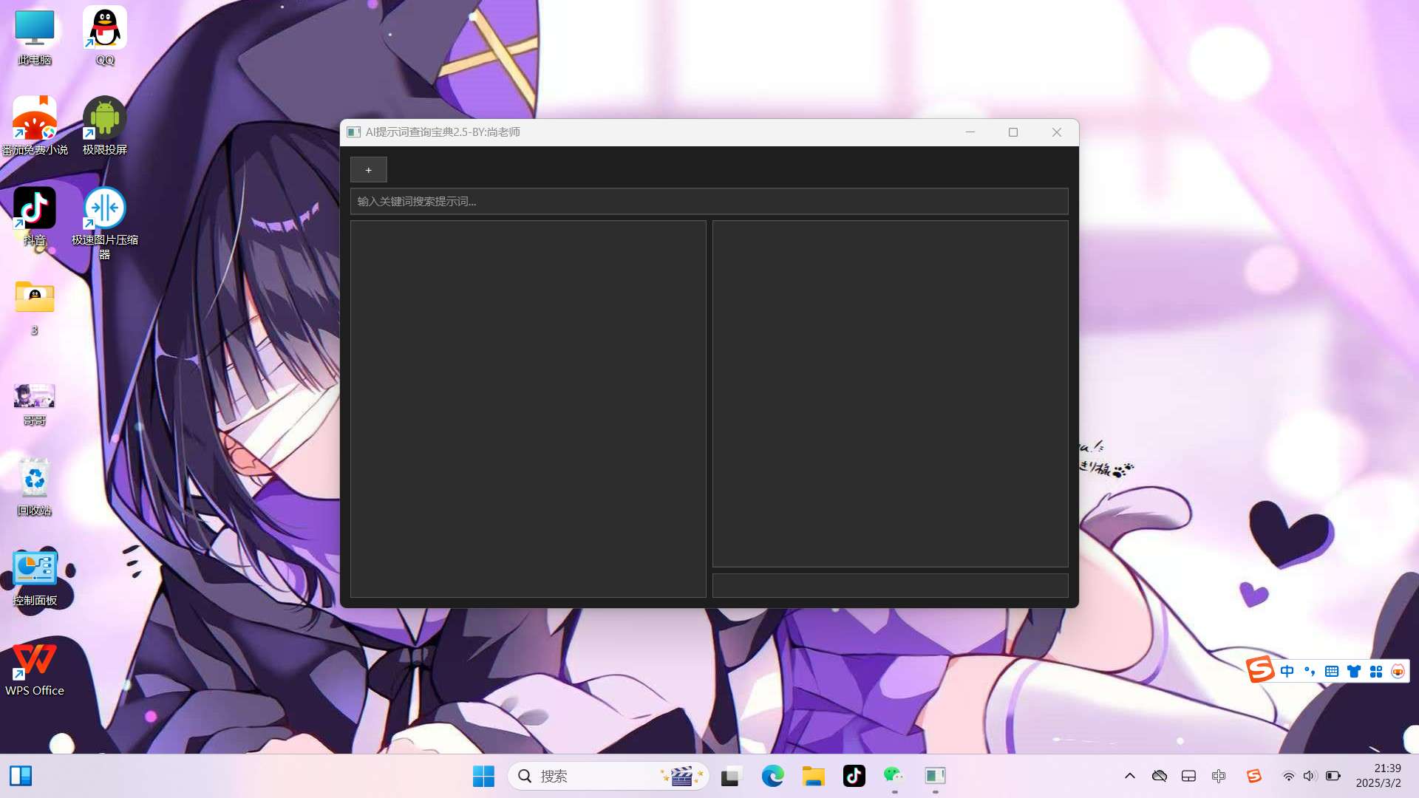Open the widgets panel on the taskbar
The width and height of the screenshot is (1419, 798).
[x=21, y=776]
